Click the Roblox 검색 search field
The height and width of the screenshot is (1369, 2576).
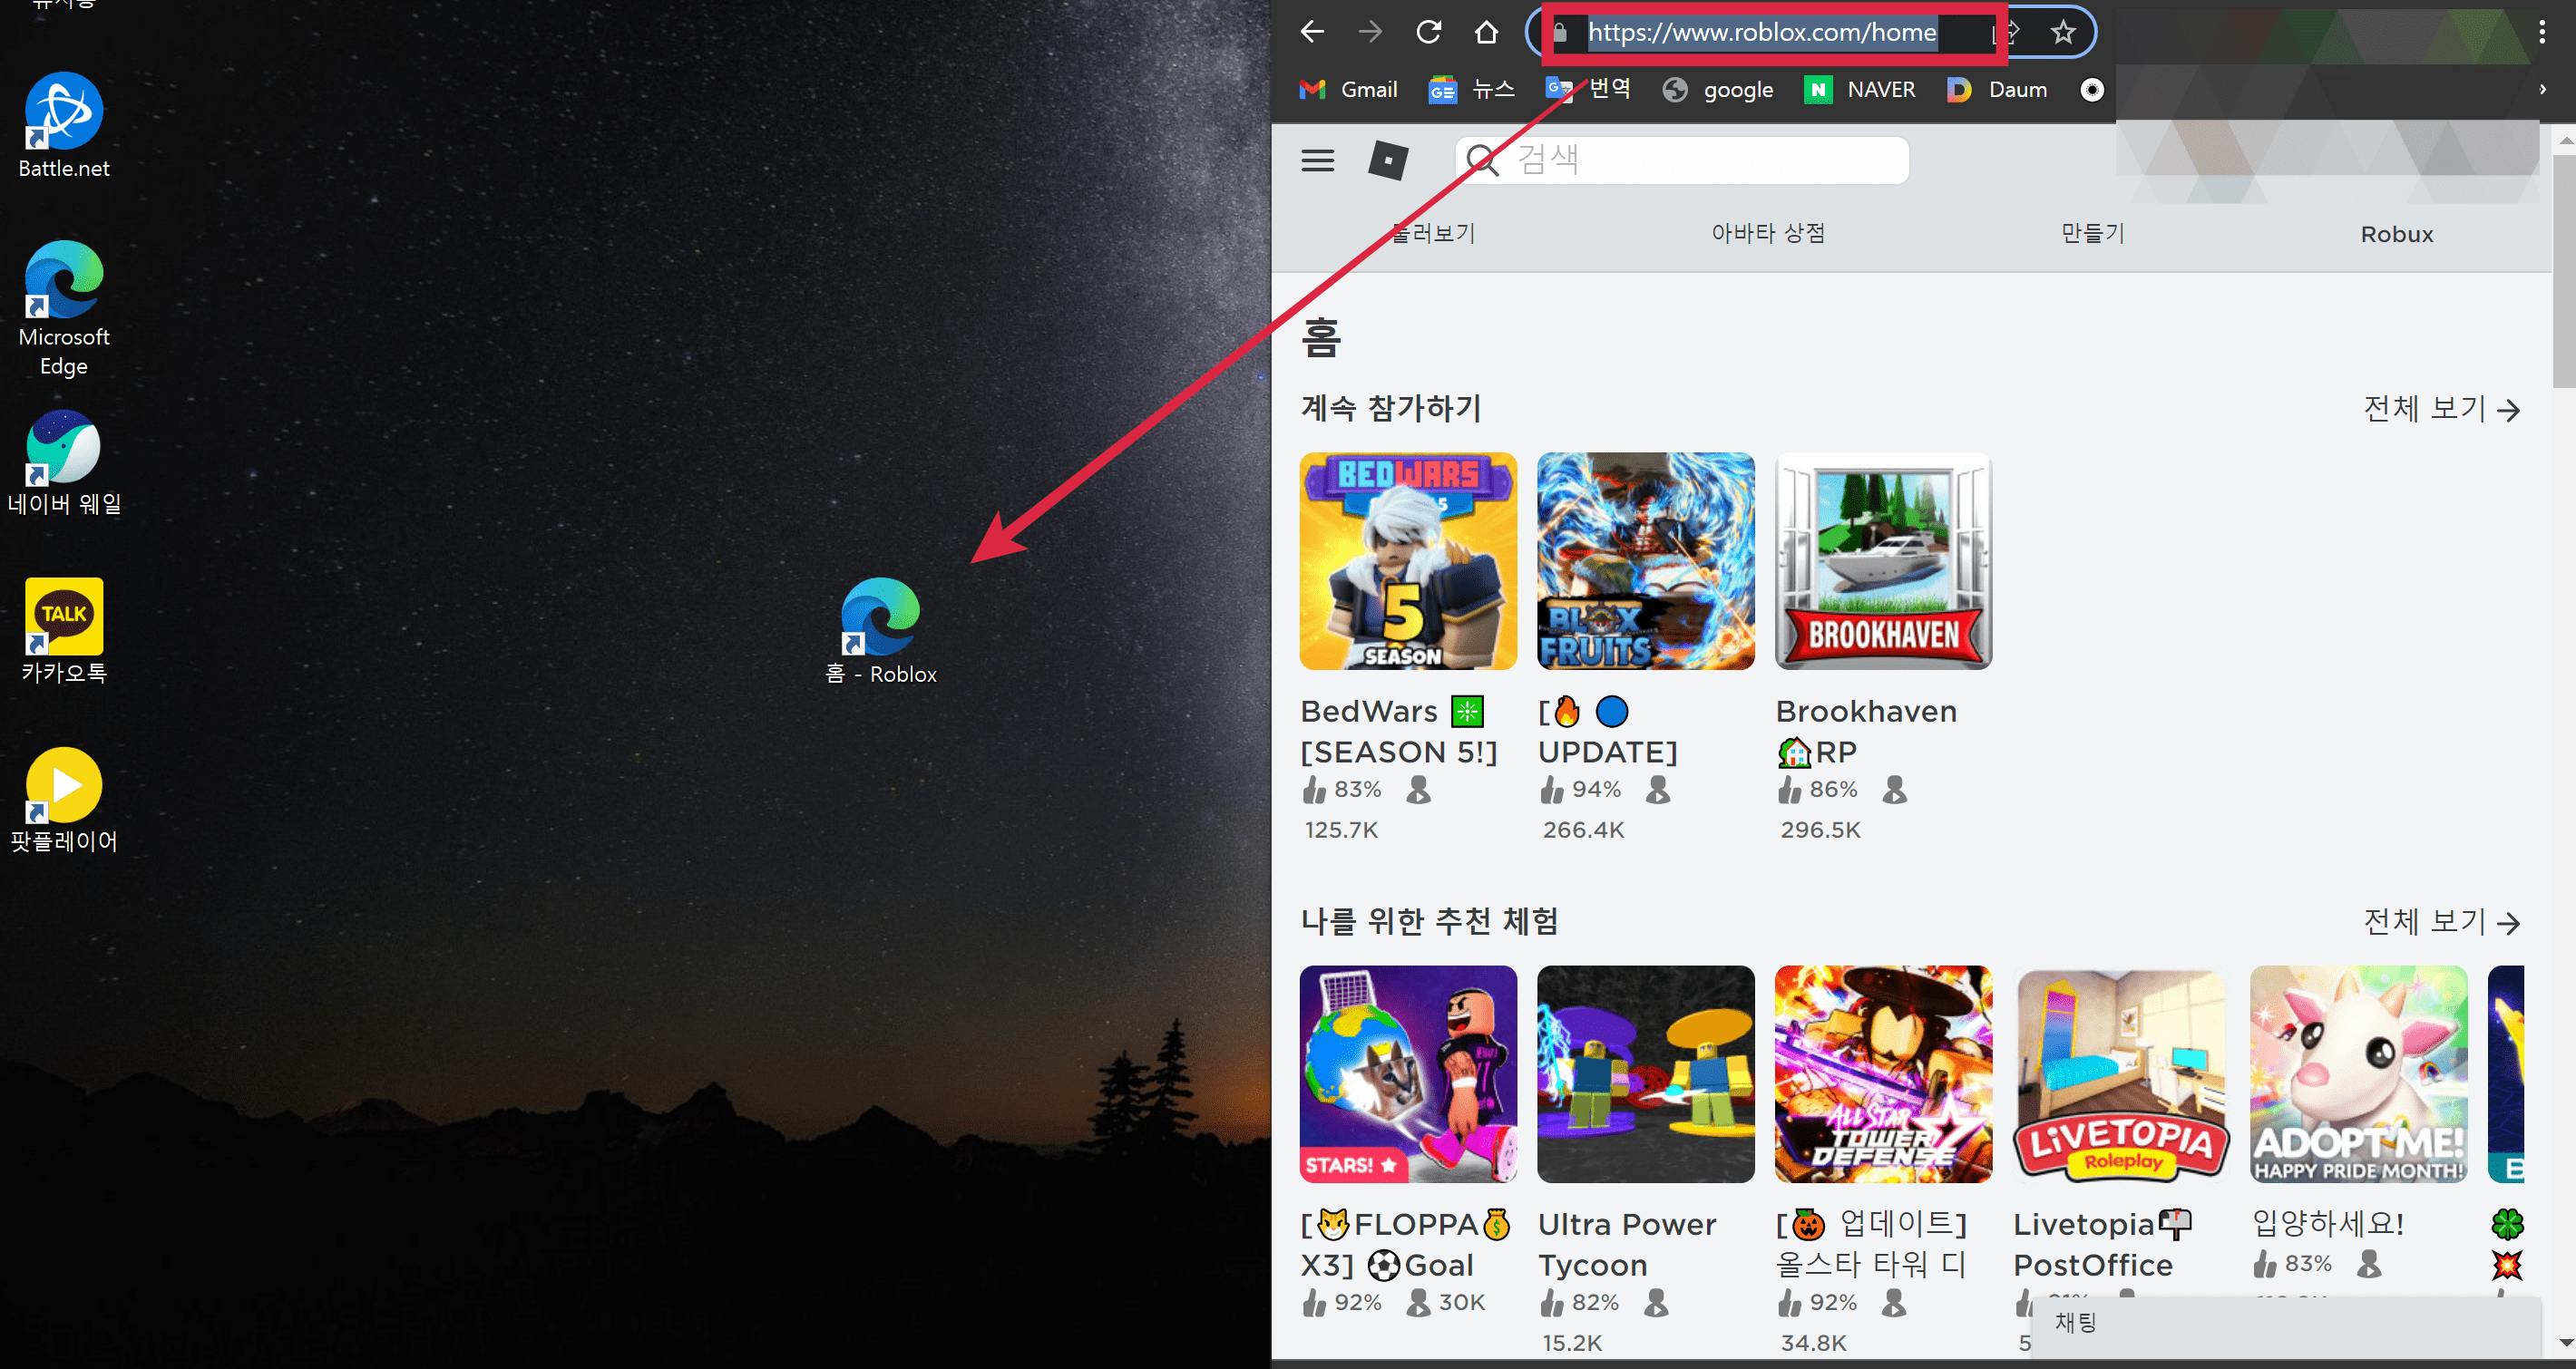tap(1682, 160)
